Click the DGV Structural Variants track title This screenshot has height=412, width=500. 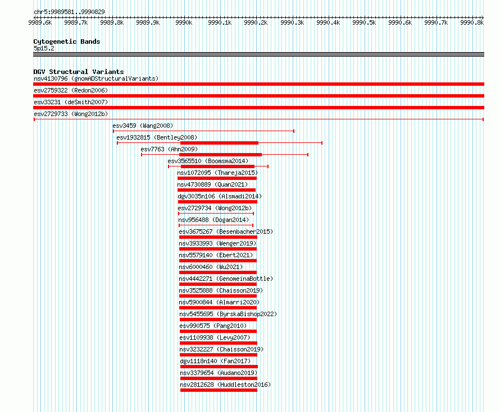[79, 72]
